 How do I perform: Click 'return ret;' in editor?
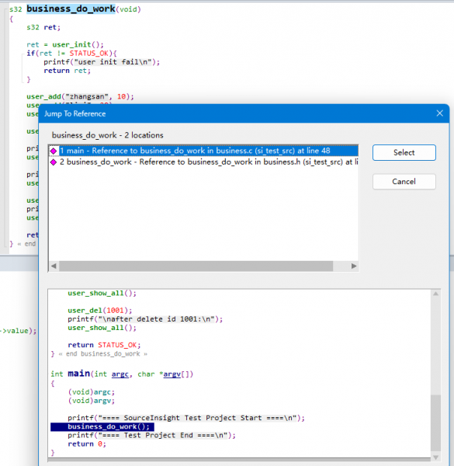[67, 71]
